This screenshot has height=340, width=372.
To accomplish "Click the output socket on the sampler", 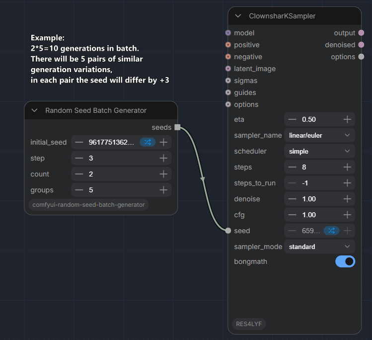I will [x=361, y=33].
